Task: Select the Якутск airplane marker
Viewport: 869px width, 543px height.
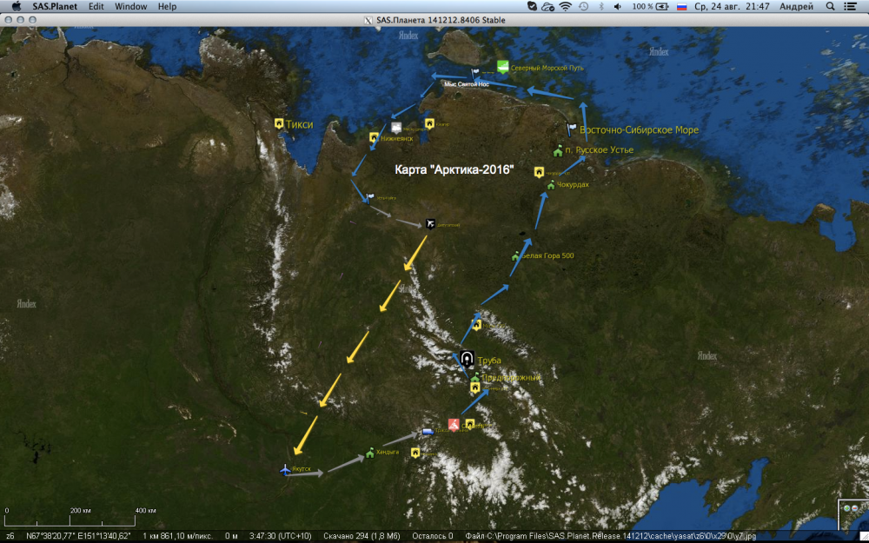Action: (x=285, y=469)
